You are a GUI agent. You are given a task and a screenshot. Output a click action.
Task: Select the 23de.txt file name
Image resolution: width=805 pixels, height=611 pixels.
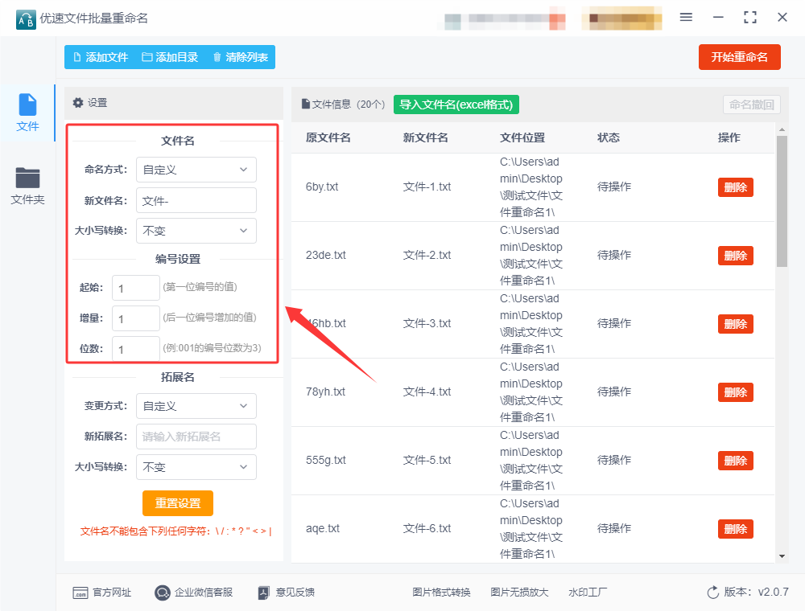pyautogui.click(x=325, y=255)
